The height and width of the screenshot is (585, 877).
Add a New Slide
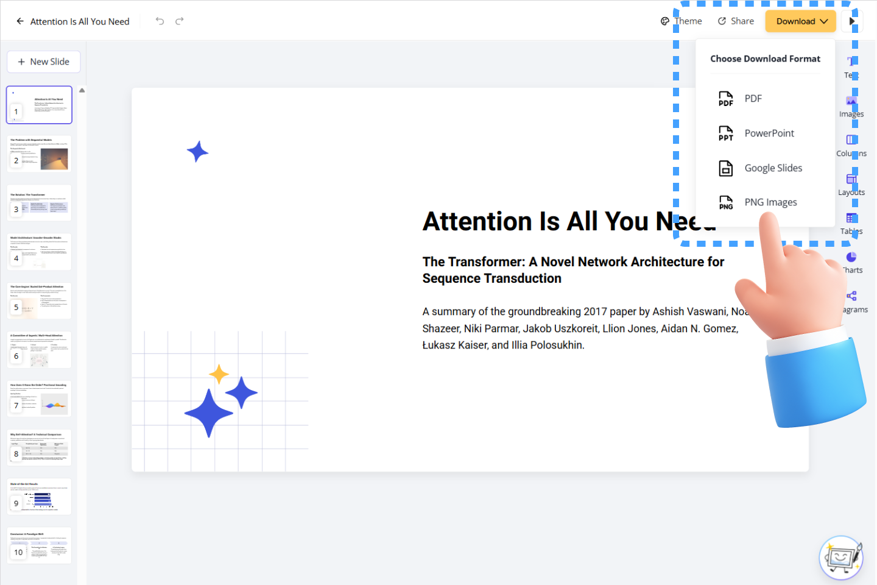tap(44, 62)
